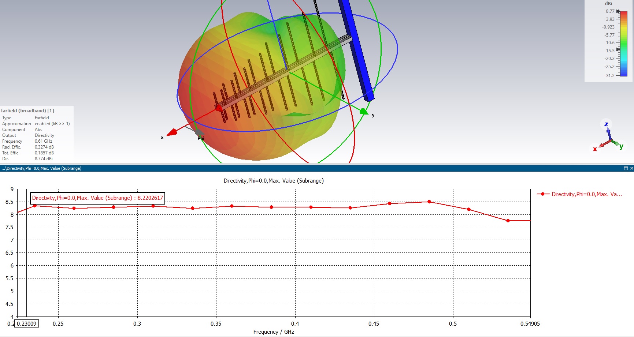Image resolution: width=634 pixels, height=337 pixels.
Task: Click the upper clamp arrow at 8.77 dBi
Action: [x=618, y=11]
